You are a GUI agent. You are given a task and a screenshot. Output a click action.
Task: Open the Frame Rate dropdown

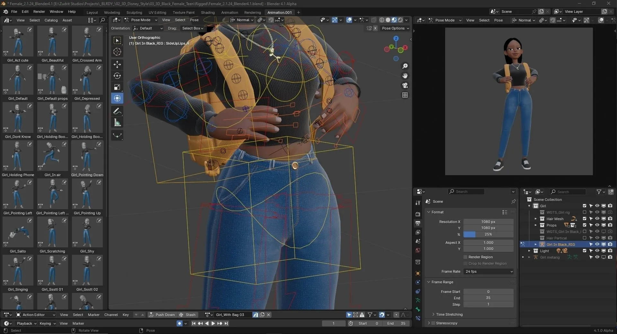point(488,271)
